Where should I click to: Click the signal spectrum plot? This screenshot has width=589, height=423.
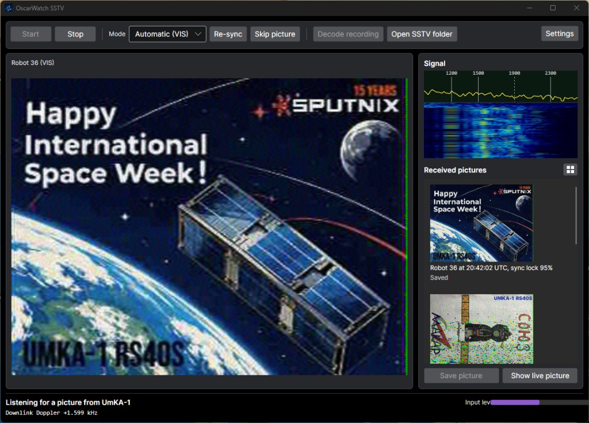pos(500,87)
